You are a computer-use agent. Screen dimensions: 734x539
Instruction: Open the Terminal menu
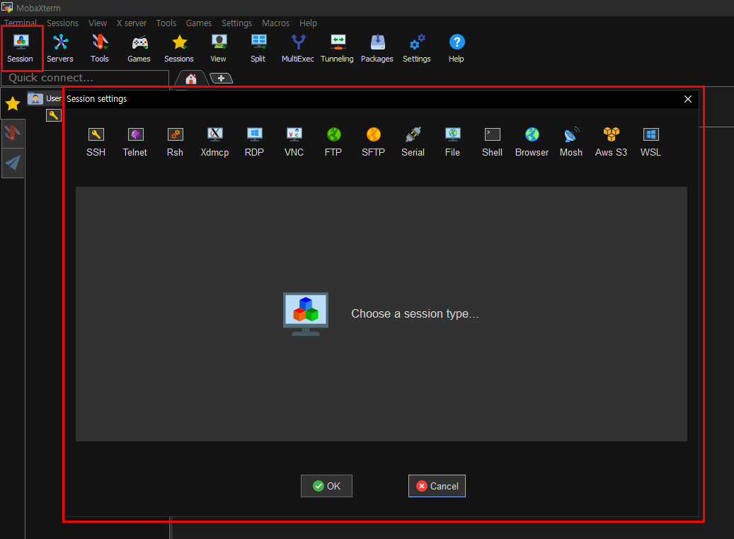pos(20,23)
